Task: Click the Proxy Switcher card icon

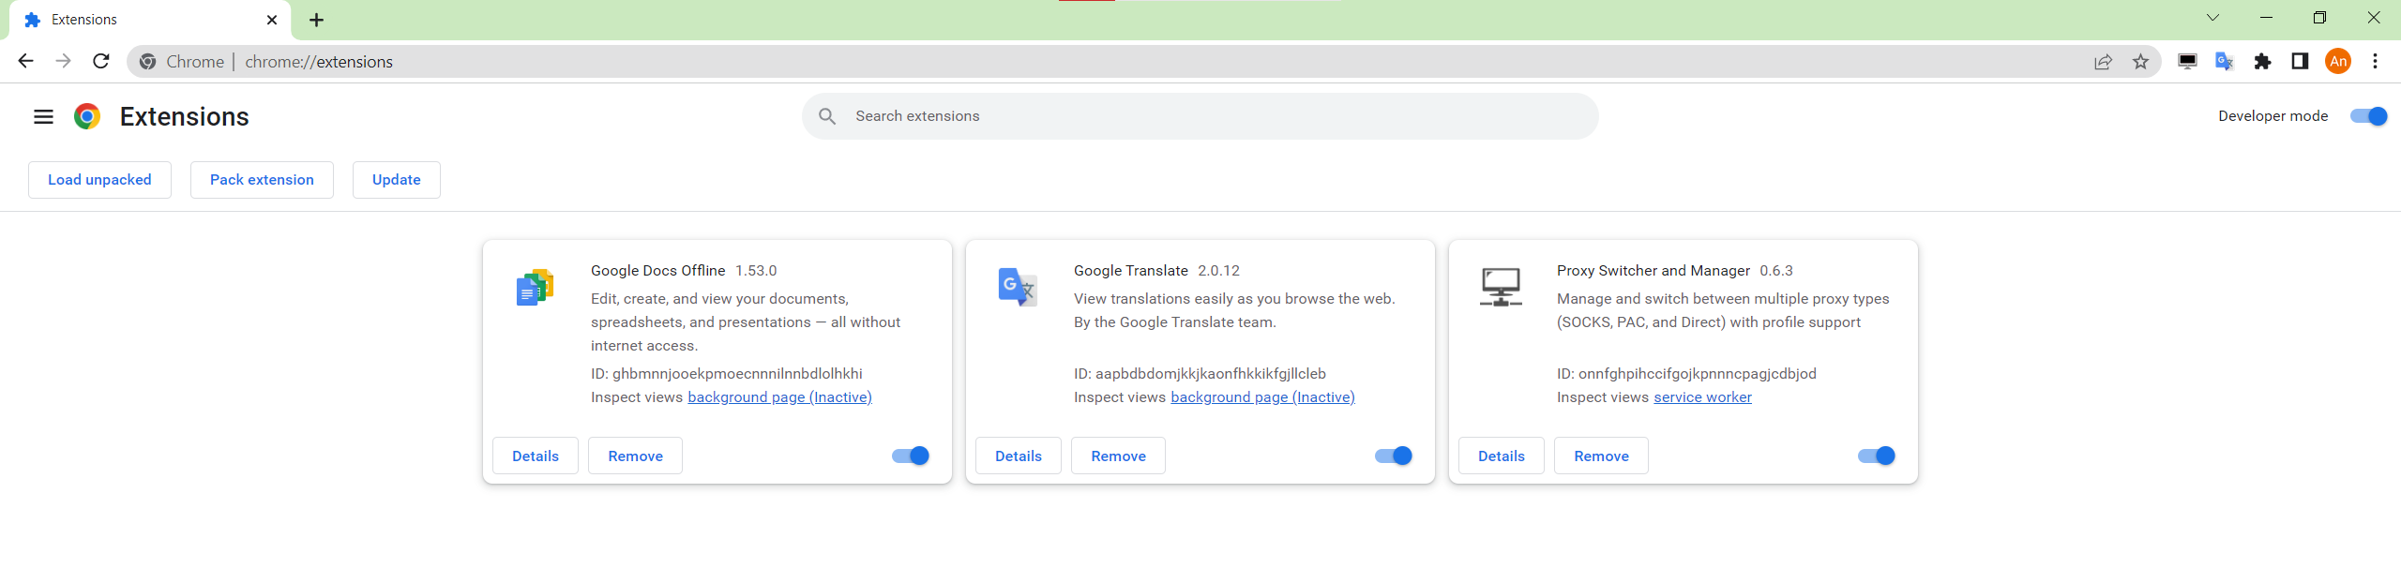Action: [x=1501, y=287]
